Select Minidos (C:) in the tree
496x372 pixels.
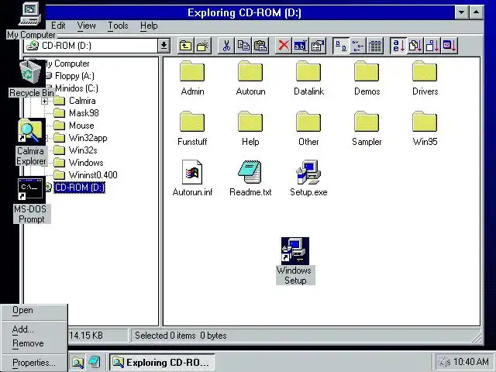[x=77, y=88]
